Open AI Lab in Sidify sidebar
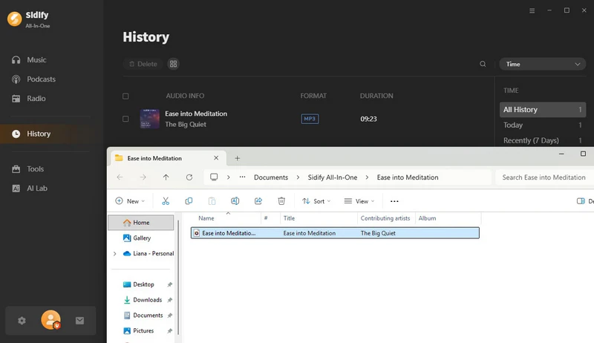 point(30,188)
